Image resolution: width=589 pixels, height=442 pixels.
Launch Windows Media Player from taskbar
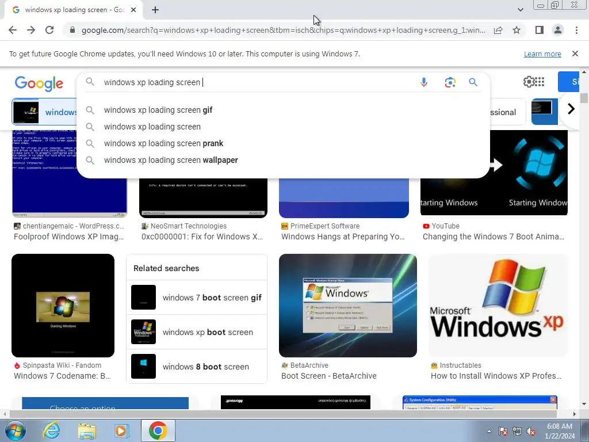[121, 431]
